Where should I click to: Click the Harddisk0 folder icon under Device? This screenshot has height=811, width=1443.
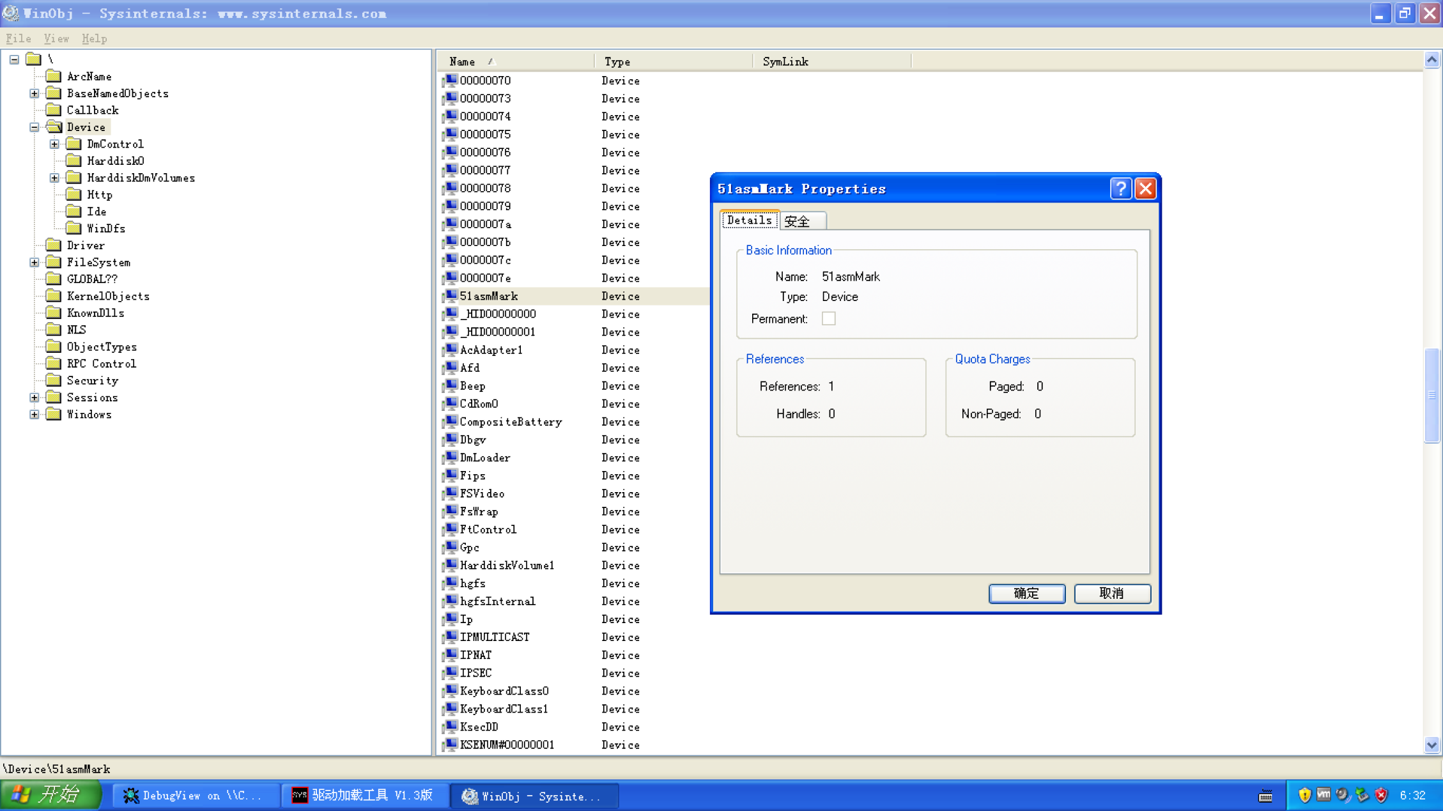click(74, 160)
